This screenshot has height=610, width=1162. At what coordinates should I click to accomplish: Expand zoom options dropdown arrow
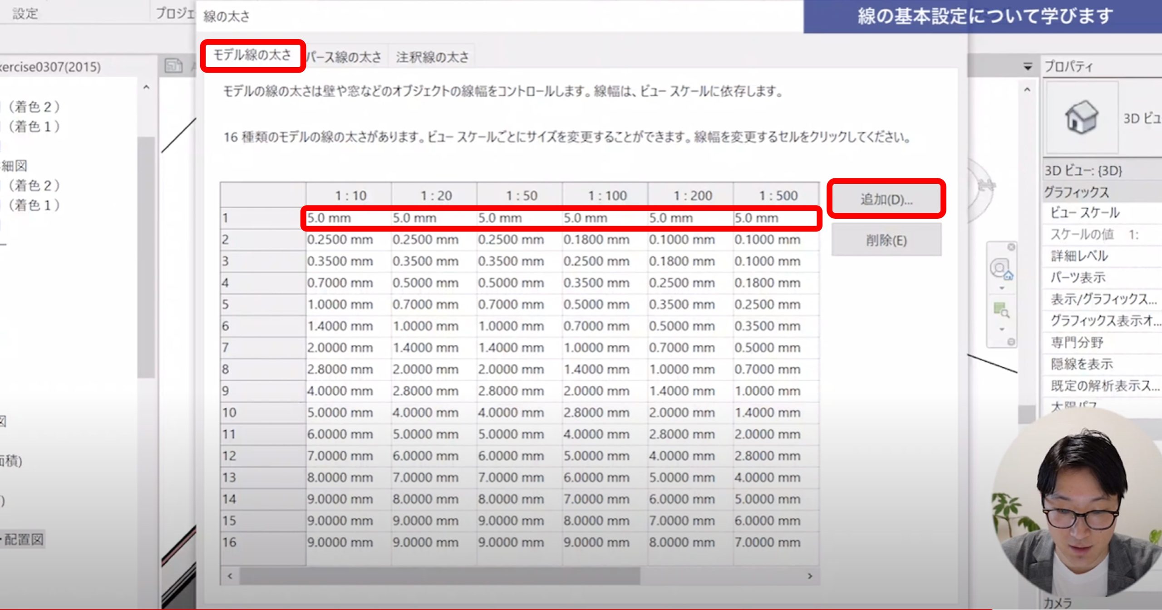tap(1002, 330)
